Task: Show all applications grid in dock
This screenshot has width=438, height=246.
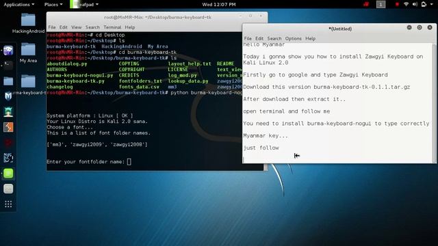Action: coord(8,204)
